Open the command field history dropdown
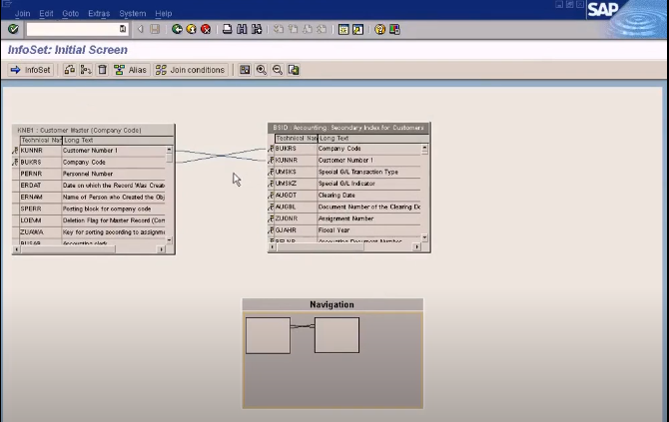Screen dimensions: 669x422 [123, 29]
